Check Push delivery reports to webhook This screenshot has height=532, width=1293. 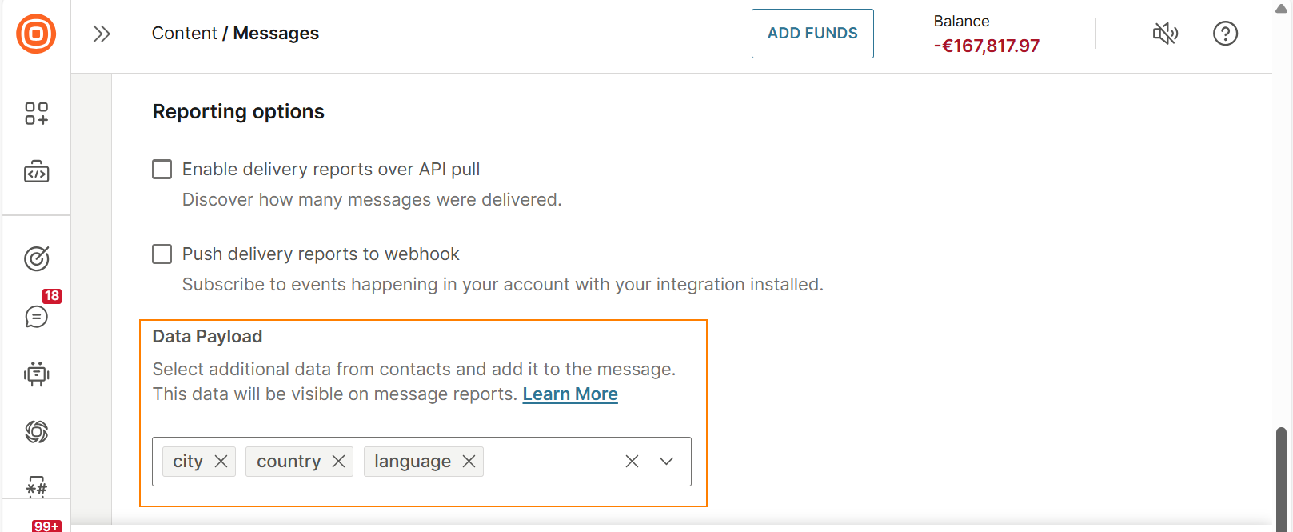(x=162, y=254)
